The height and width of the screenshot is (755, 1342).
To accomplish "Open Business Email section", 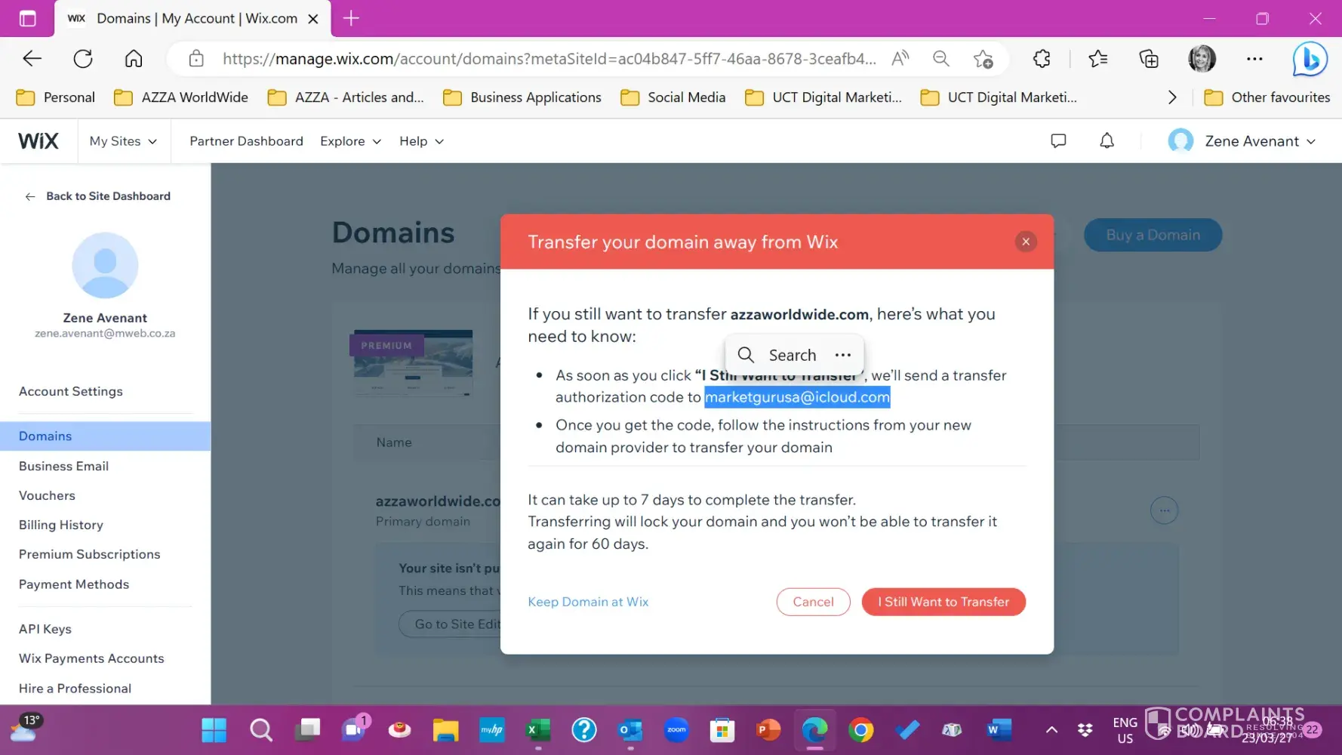I will coord(64,467).
